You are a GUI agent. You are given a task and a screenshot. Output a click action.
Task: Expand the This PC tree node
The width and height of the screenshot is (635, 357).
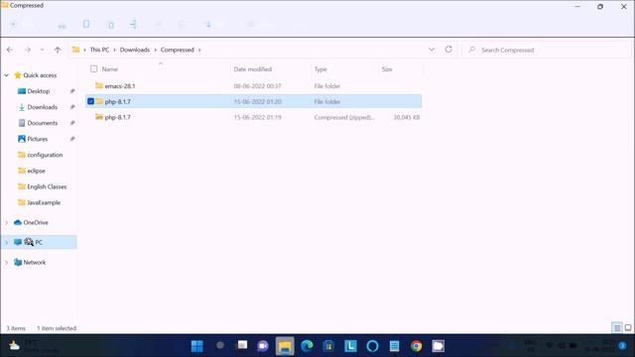click(x=7, y=242)
